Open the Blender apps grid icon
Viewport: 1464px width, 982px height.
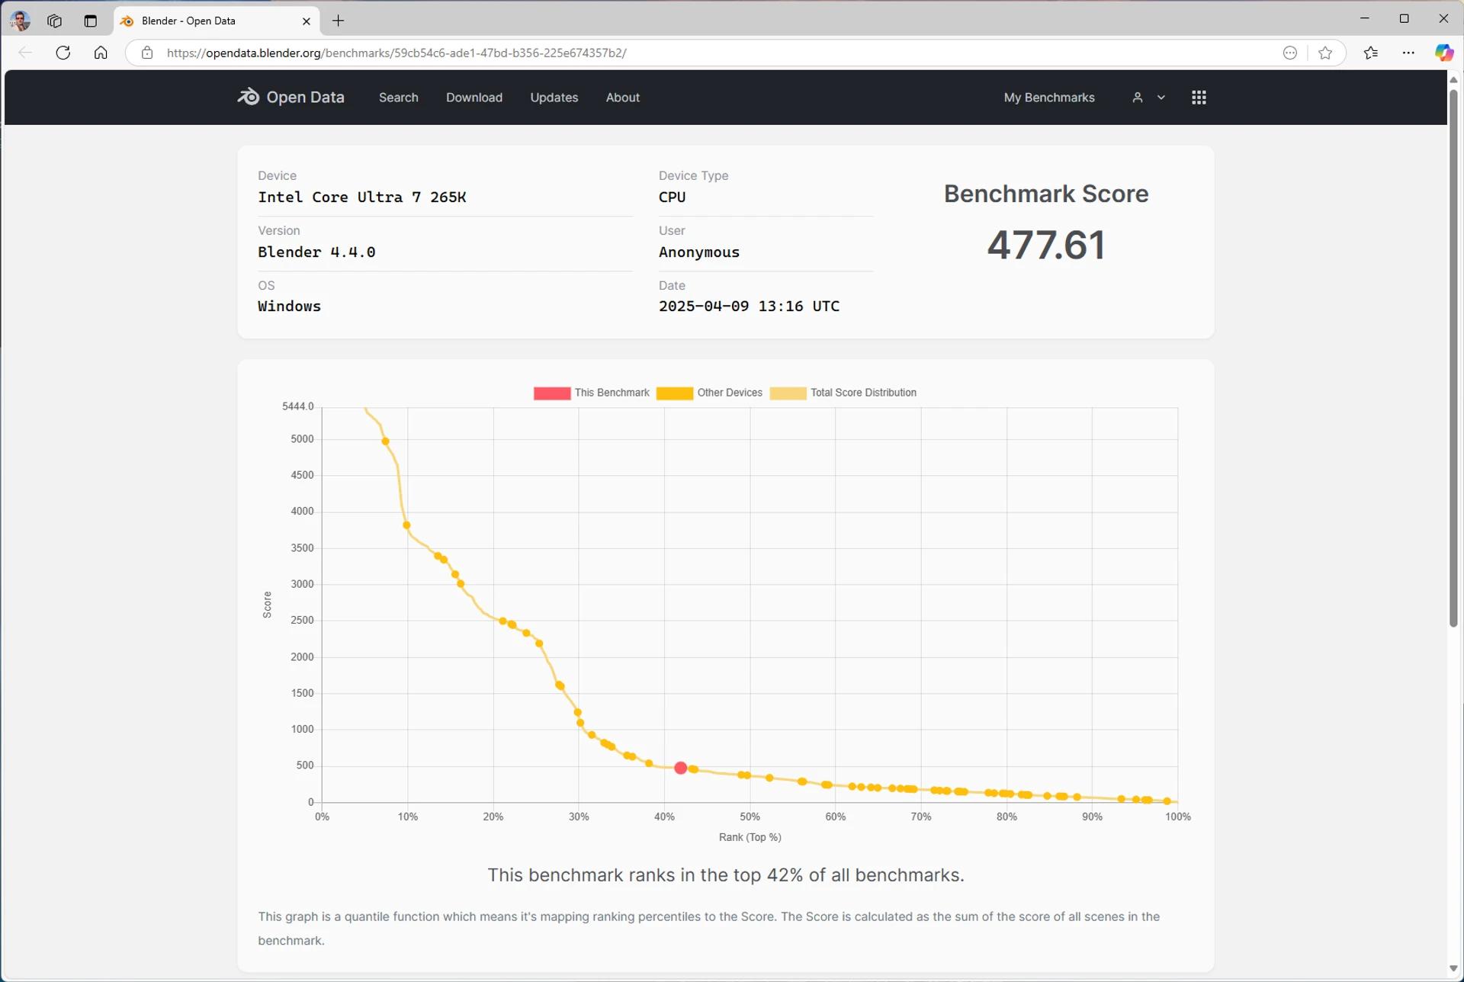tap(1199, 98)
